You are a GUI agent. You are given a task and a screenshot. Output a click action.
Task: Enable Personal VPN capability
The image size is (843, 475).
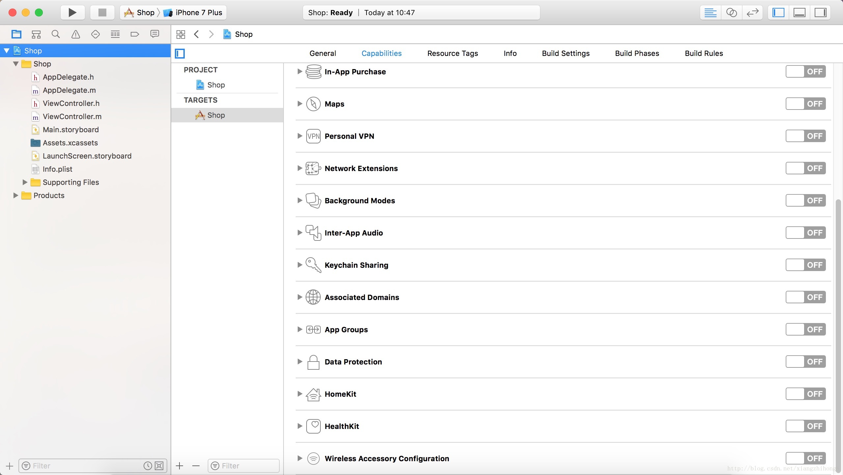point(805,136)
